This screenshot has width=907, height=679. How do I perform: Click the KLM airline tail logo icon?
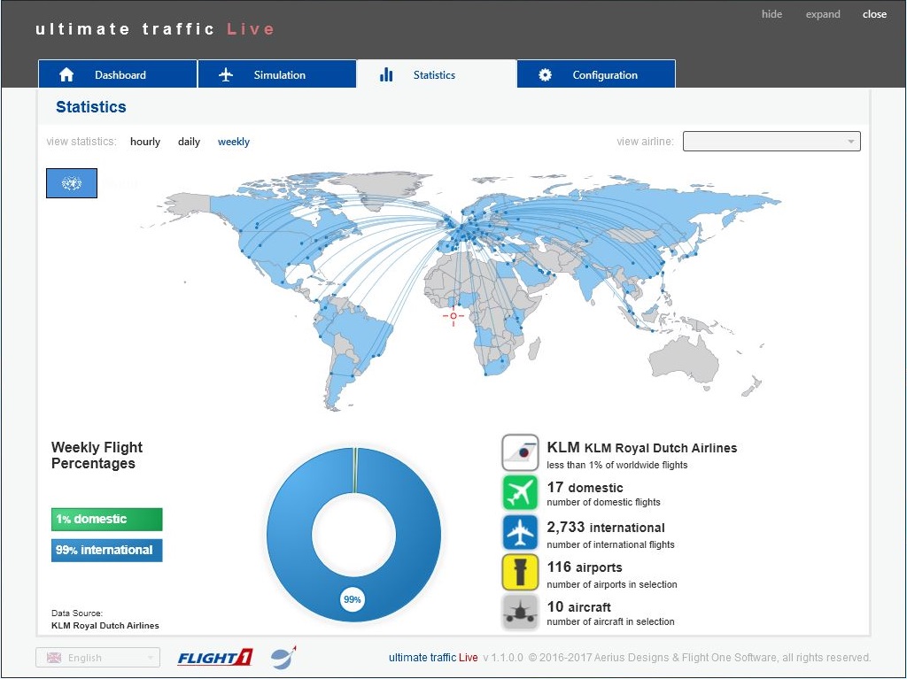(520, 453)
